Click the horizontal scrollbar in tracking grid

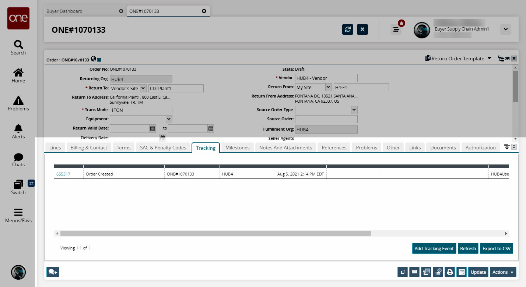[215, 234]
